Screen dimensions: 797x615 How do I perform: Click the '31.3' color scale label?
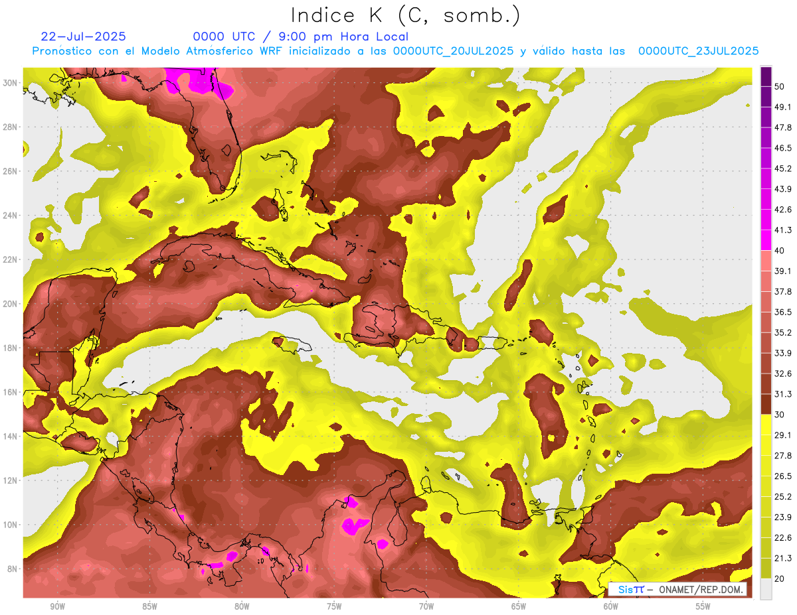pos(782,394)
